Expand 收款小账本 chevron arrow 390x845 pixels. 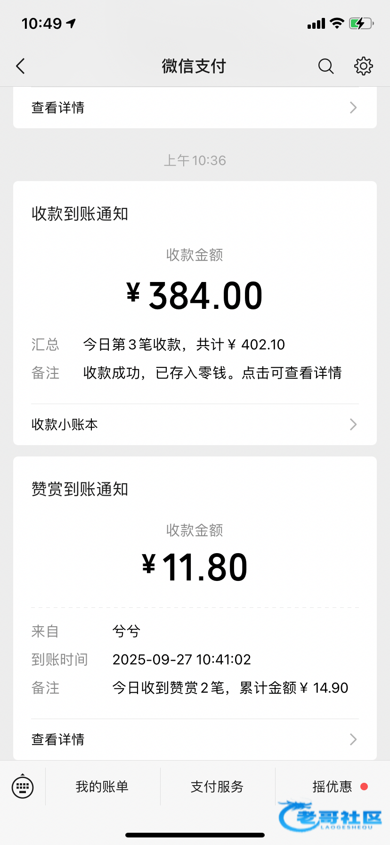point(353,424)
